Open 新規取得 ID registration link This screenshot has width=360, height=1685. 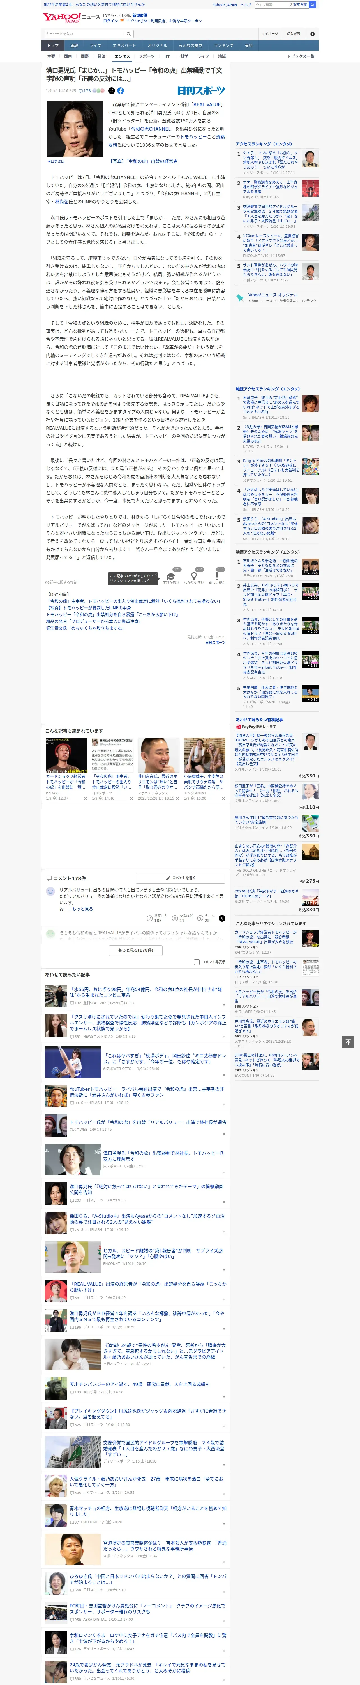[140, 16]
